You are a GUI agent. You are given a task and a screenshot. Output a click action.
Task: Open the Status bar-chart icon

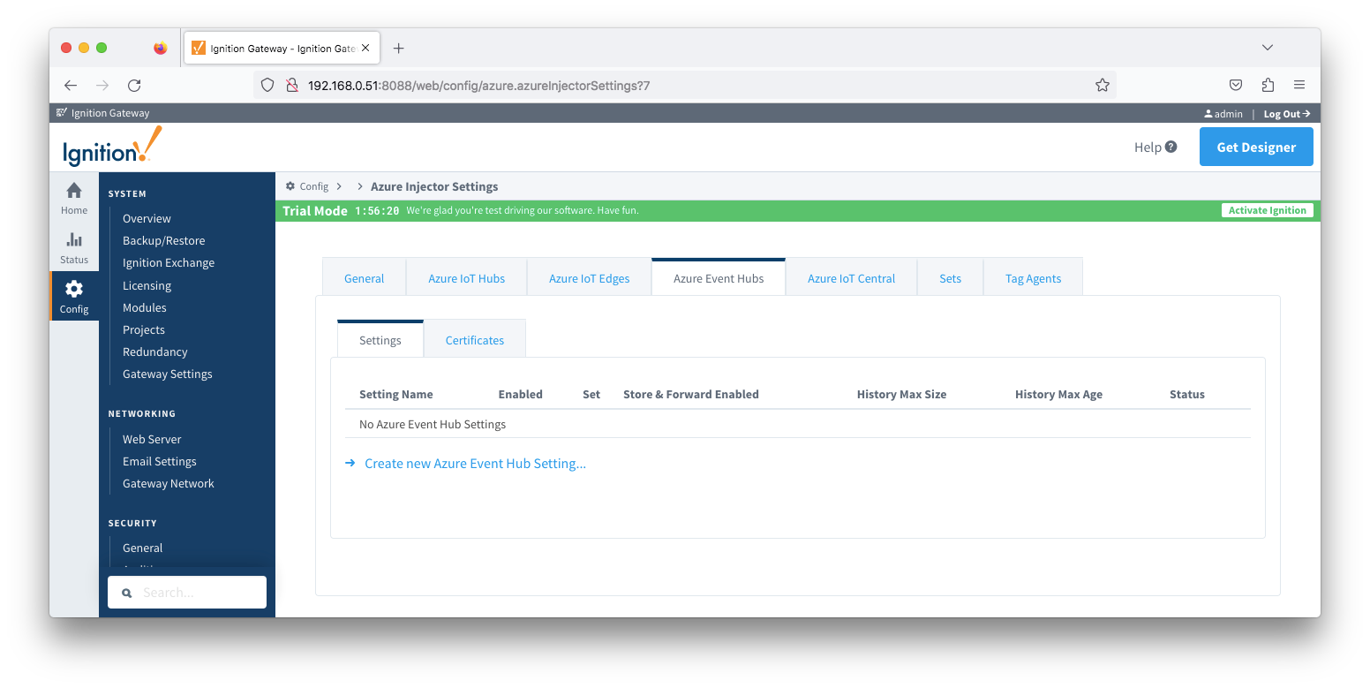[74, 240]
